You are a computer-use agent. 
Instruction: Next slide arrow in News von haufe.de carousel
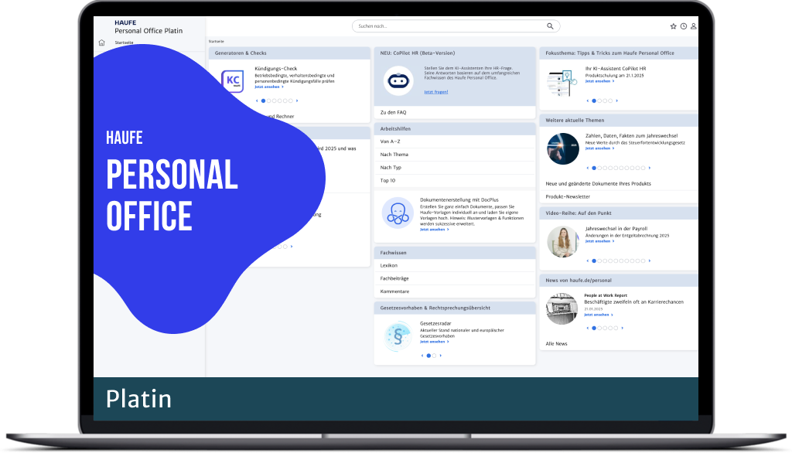click(623, 329)
